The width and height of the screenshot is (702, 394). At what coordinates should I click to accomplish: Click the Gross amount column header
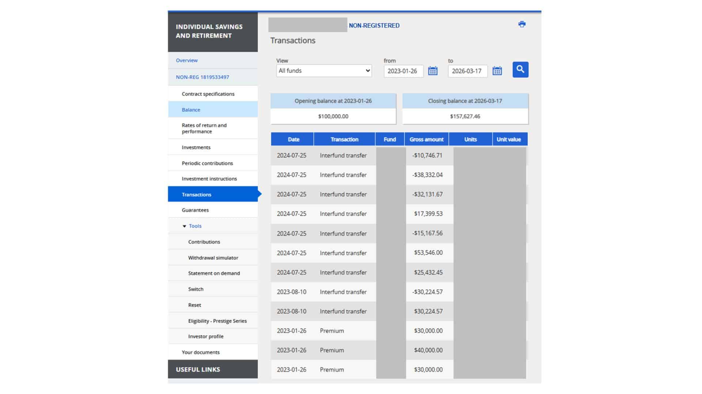(x=426, y=139)
